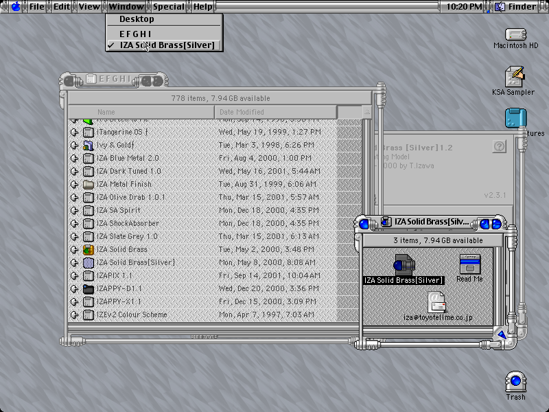The width and height of the screenshot is (549, 412).
Task: Expand the IZA ShockAbsorber row
Action: [x=74, y=224]
